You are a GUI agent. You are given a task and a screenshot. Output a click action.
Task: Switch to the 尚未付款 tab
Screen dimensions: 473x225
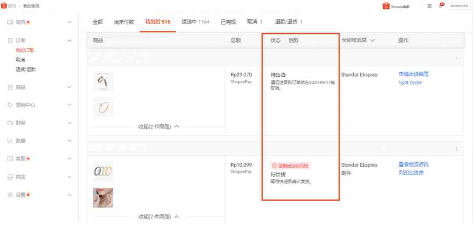click(x=124, y=22)
